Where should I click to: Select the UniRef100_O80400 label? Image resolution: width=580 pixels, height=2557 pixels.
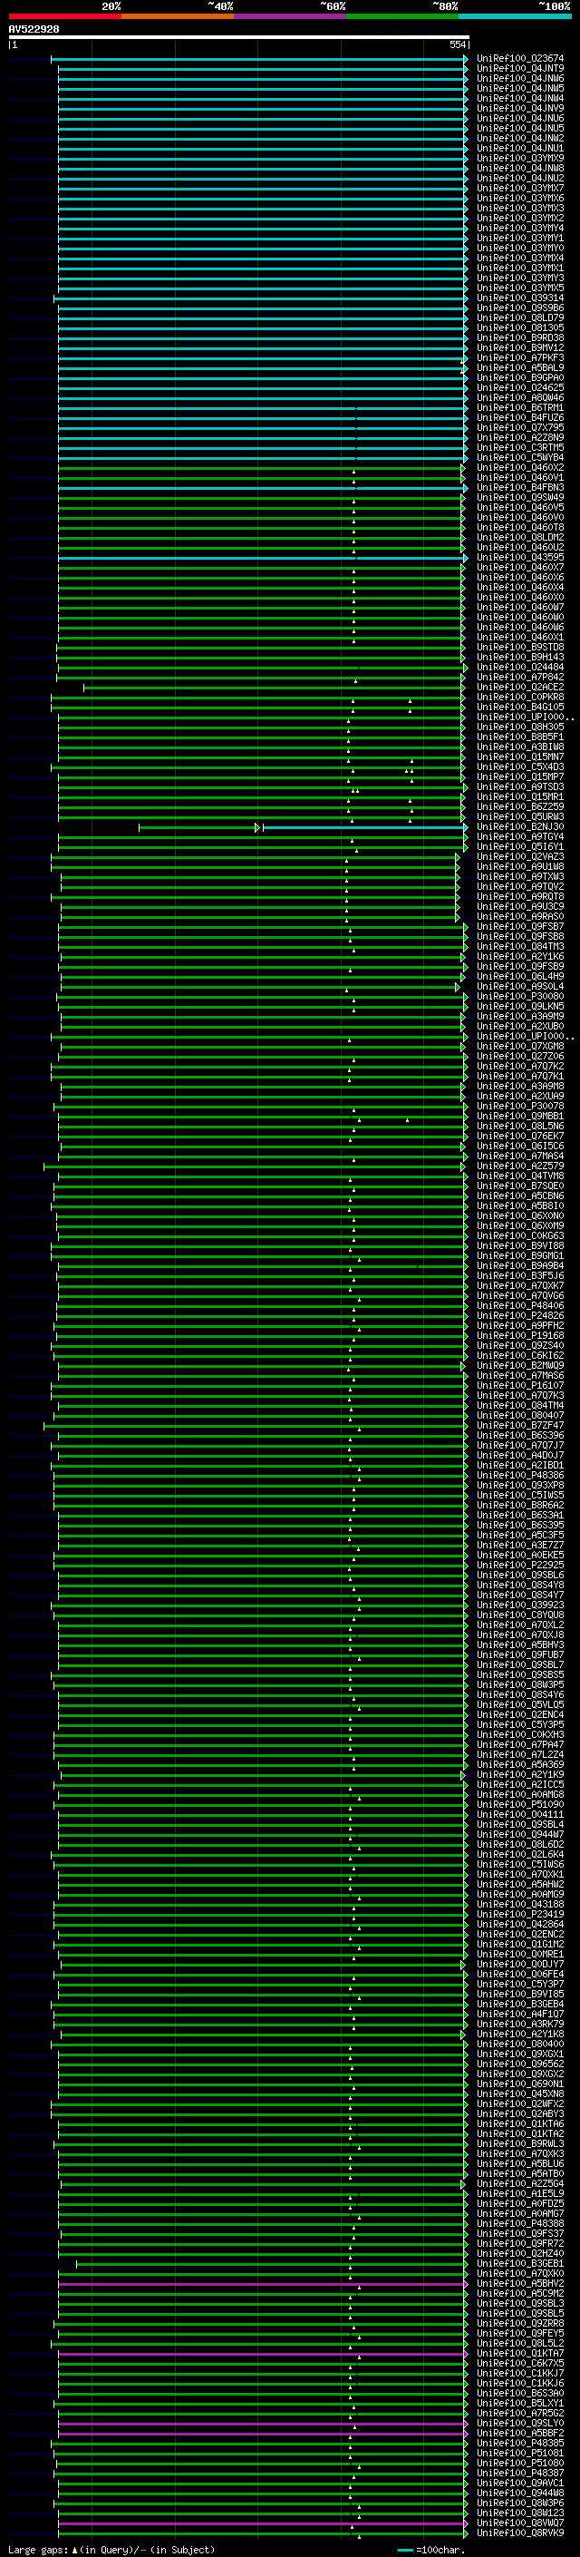tap(519, 2044)
